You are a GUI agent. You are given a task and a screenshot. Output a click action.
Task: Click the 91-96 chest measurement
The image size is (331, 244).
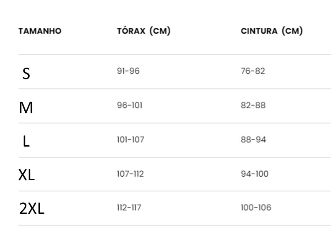[128, 71]
